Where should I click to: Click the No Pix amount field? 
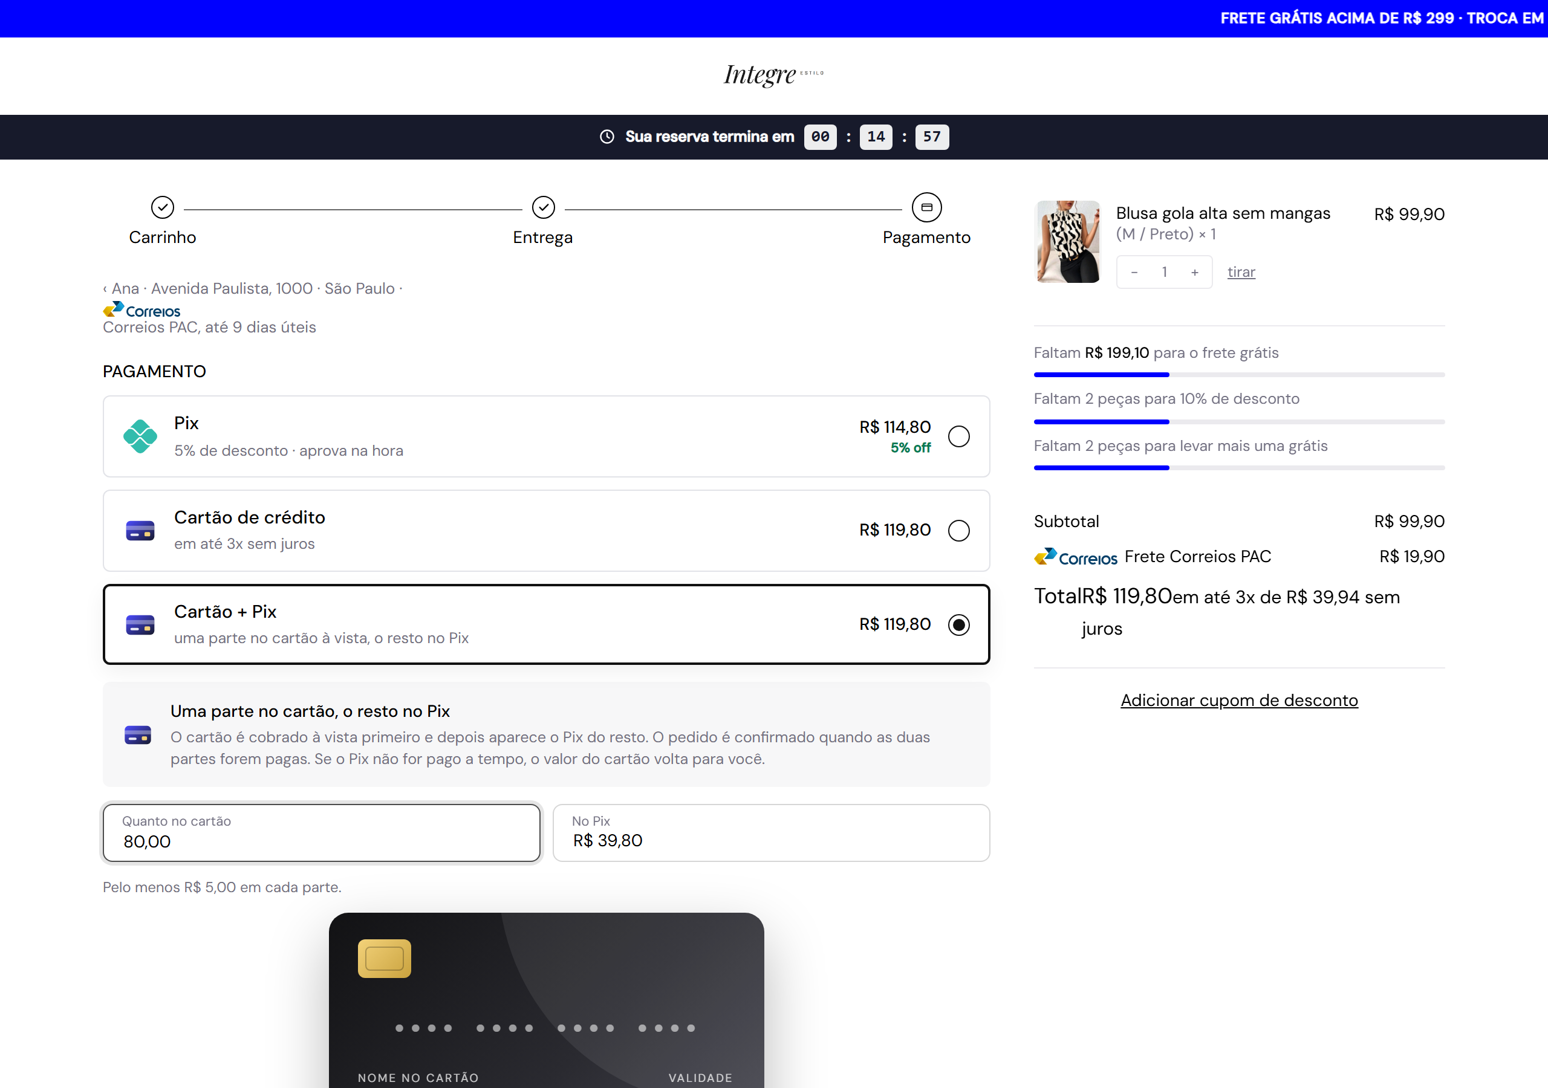click(772, 832)
